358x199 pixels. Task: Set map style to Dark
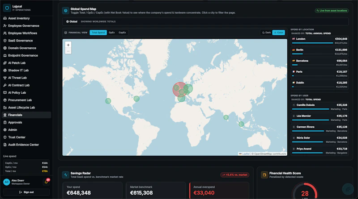pos(266,33)
